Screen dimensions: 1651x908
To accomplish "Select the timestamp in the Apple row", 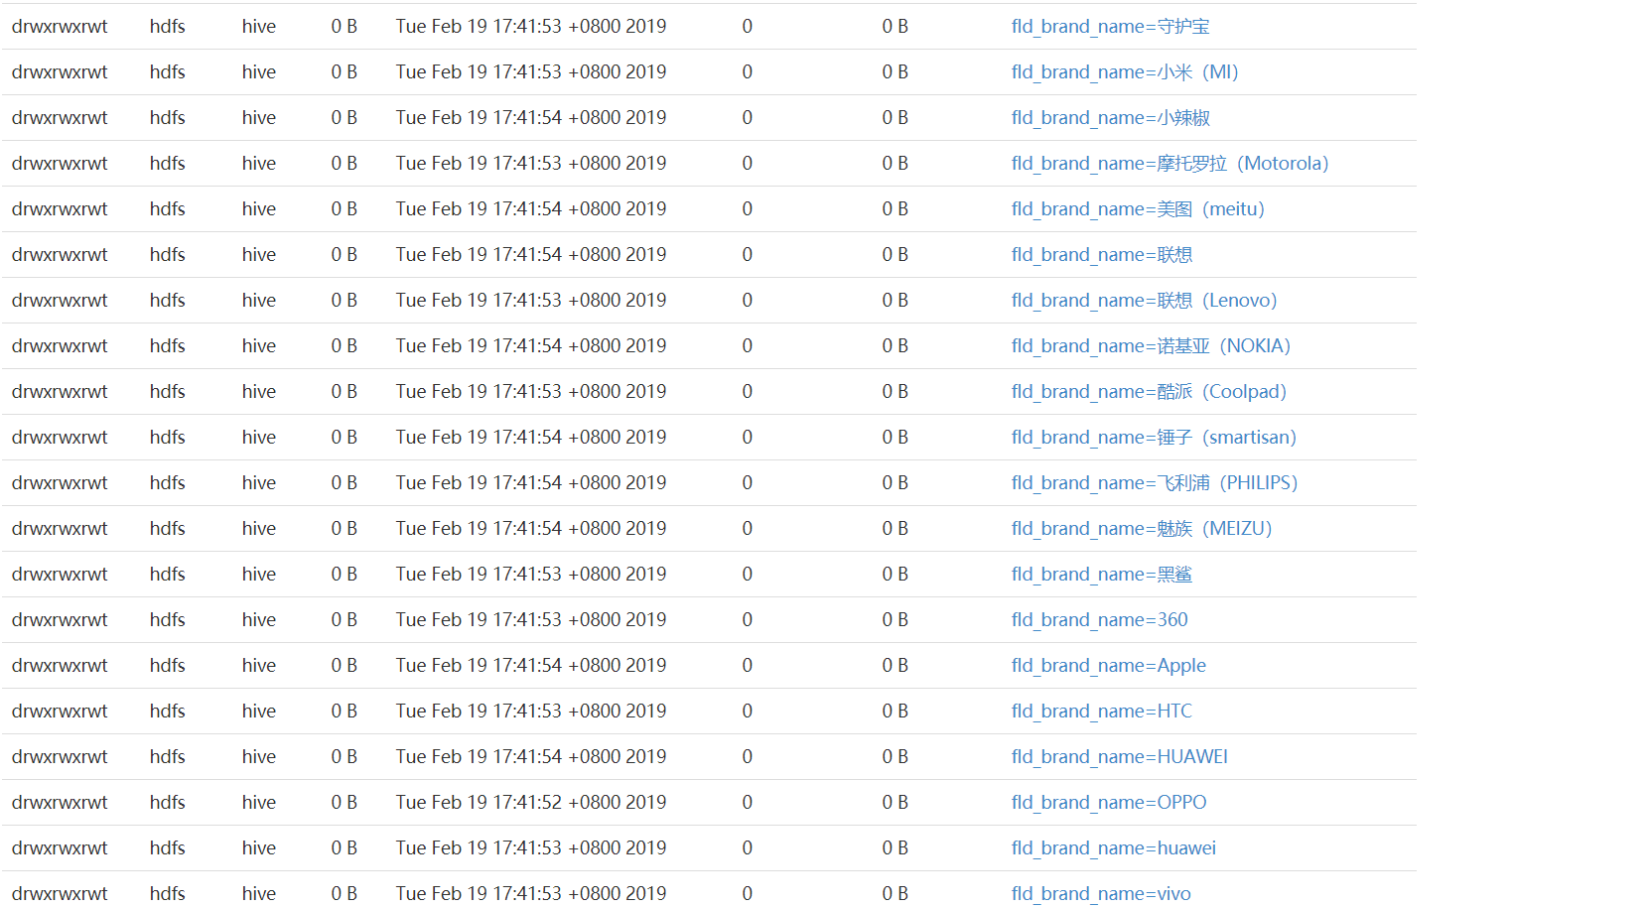I will (x=531, y=666).
